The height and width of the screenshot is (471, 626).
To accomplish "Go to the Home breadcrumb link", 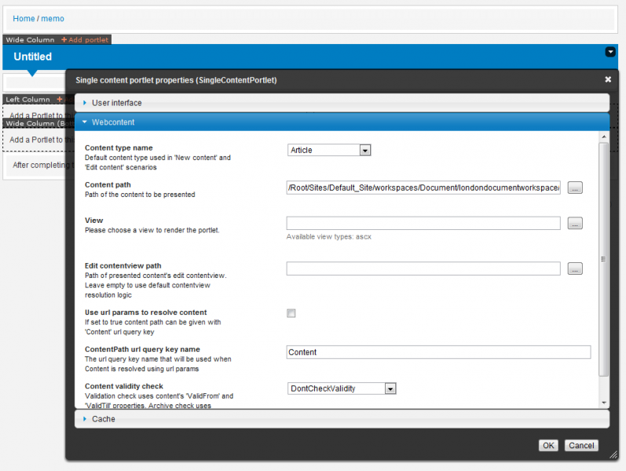I will pyautogui.click(x=24, y=18).
